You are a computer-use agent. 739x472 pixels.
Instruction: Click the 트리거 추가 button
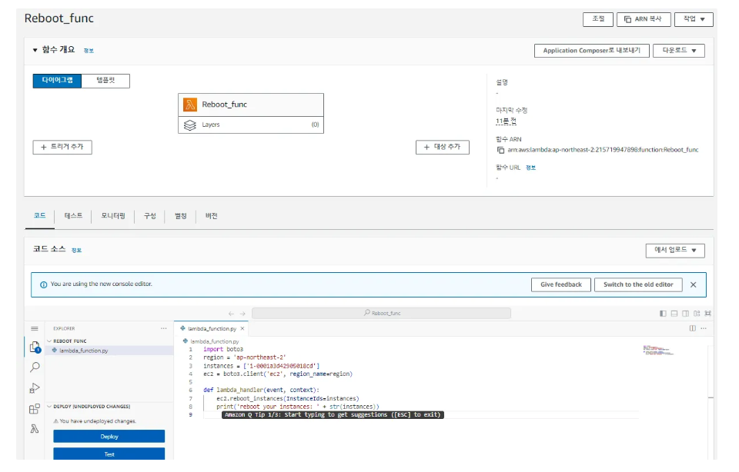coord(62,148)
